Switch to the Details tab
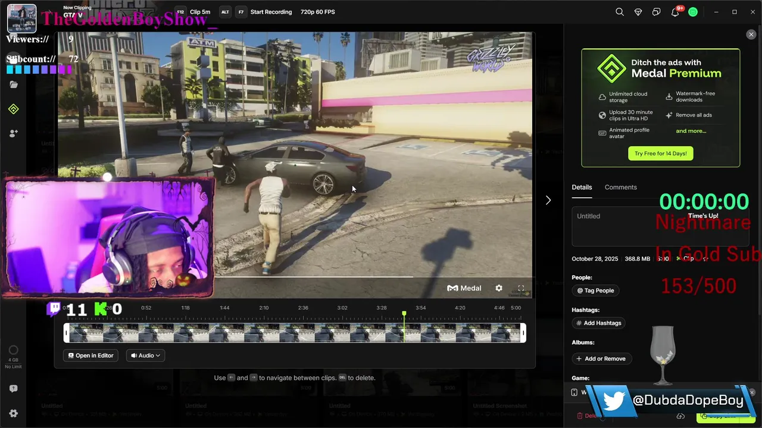Viewport: 762px width, 428px height. point(582,187)
